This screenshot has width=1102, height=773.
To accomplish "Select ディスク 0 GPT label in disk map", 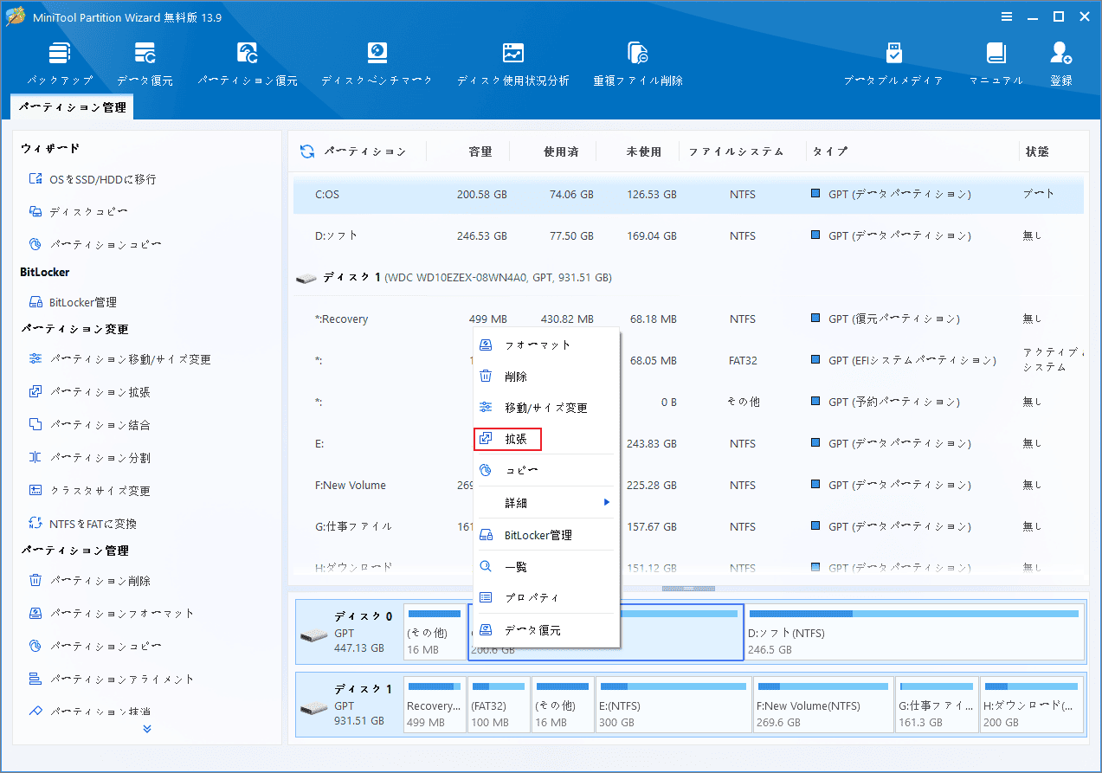I will 348,633.
